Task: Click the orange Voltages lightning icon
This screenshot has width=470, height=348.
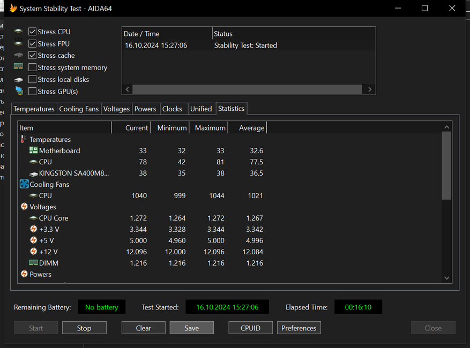Action: tap(24, 207)
